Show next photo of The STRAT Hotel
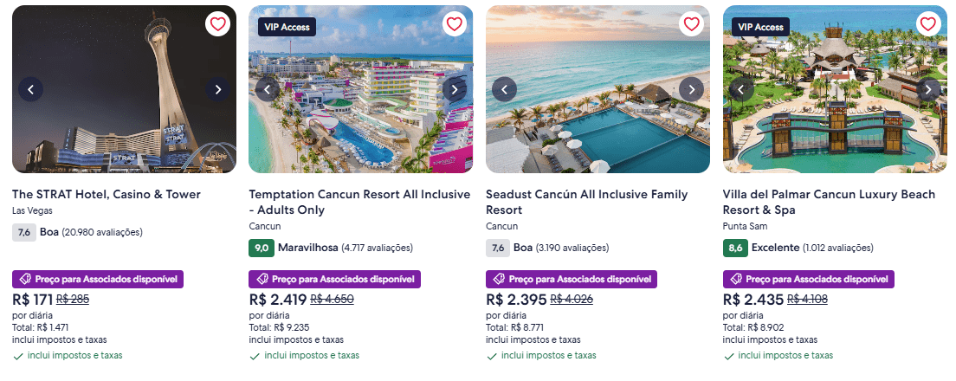Screen dimensions: 956x381 click(x=217, y=89)
